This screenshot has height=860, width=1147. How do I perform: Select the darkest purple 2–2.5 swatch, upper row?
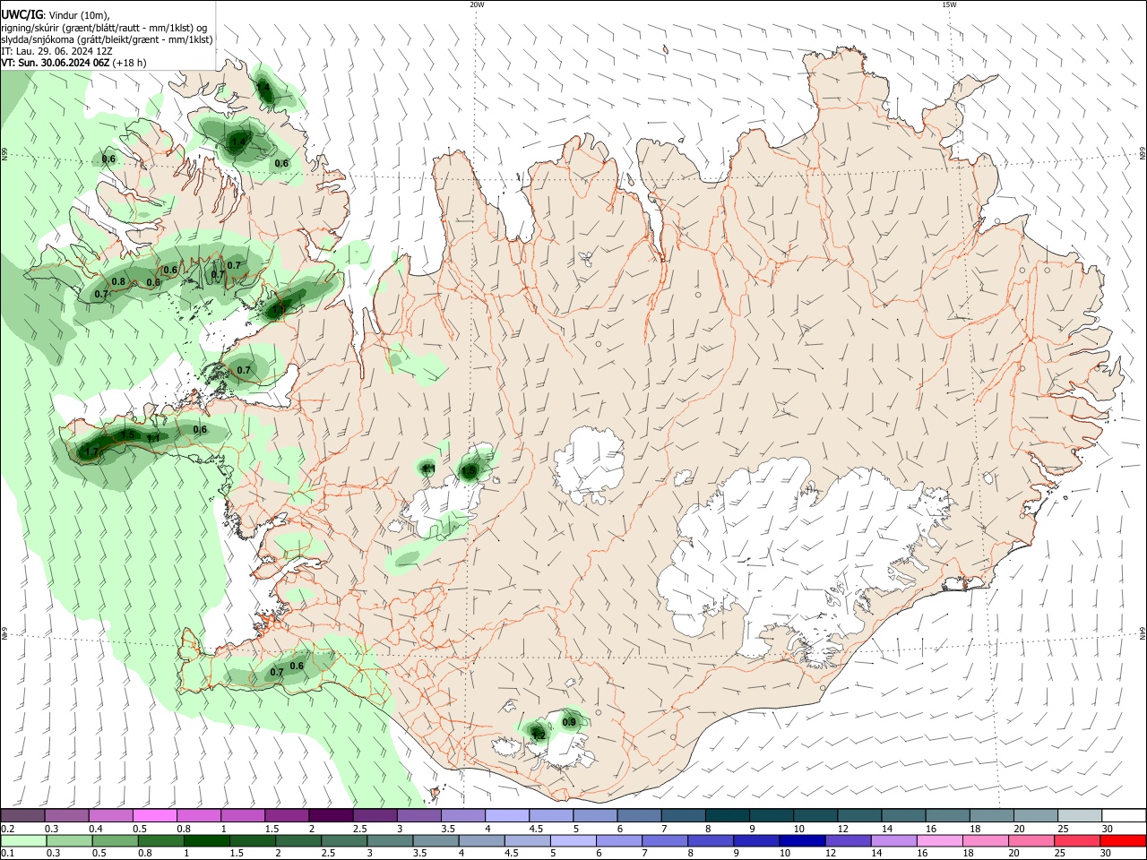click(332, 816)
